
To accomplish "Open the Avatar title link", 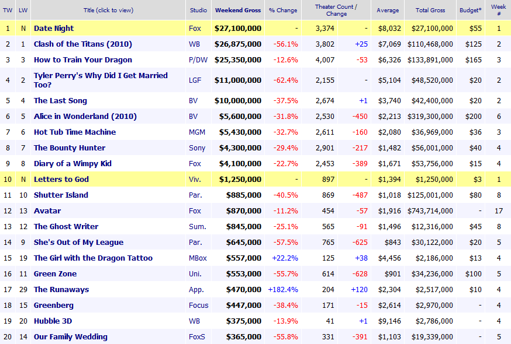I will click(x=47, y=210).
